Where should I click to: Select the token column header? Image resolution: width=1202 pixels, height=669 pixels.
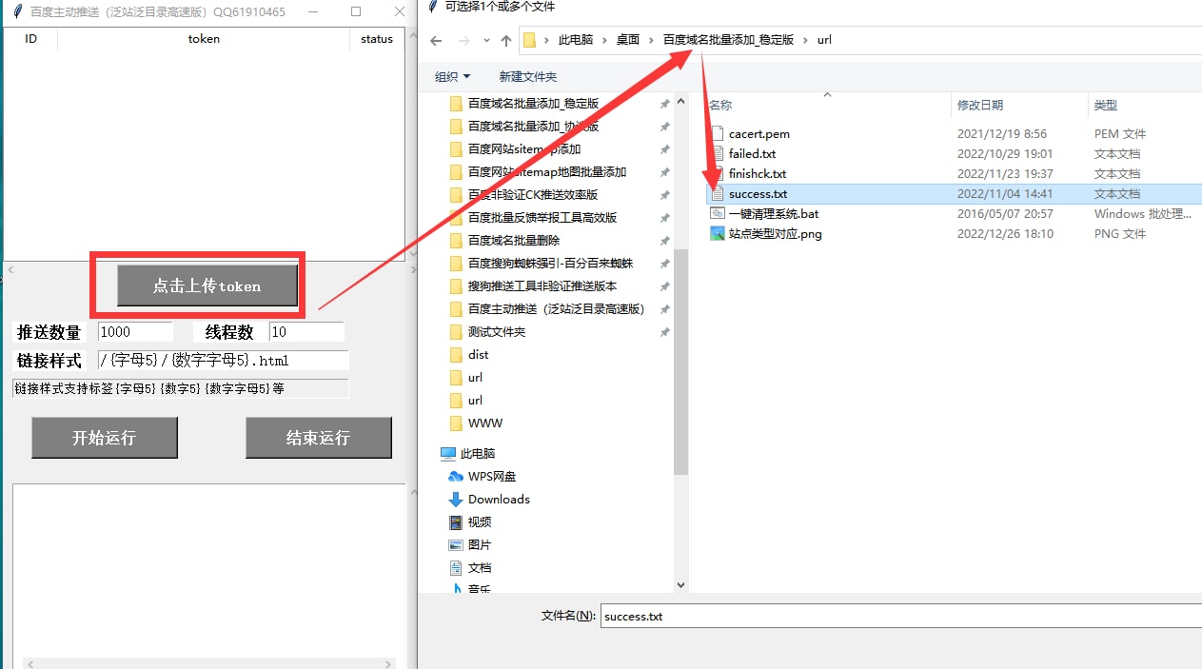(204, 39)
